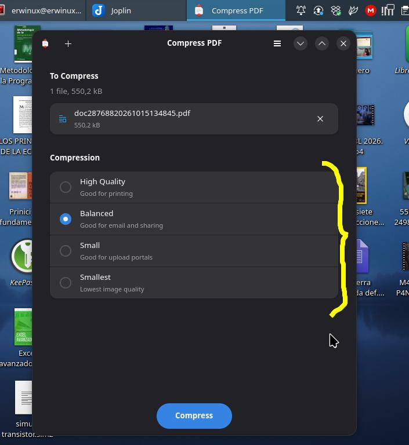Remove doc28768820261015134845.pdf from the list
409x445 pixels.
click(x=320, y=119)
